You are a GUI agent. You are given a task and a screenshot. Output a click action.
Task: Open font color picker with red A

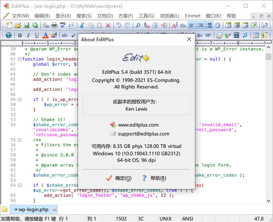45,35
